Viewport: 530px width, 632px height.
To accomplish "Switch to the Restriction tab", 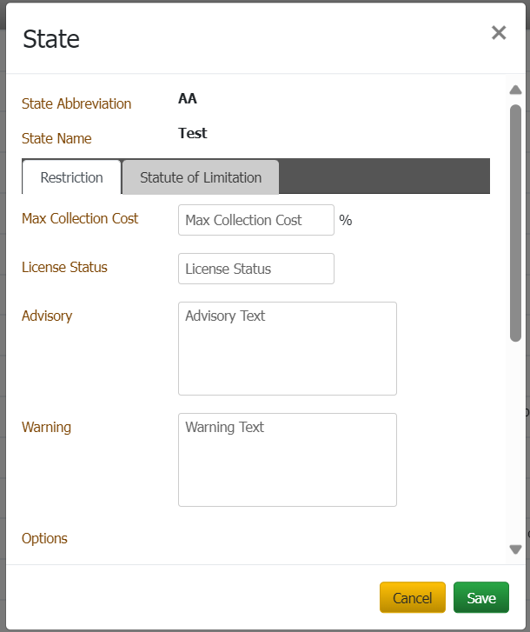I will click(71, 177).
